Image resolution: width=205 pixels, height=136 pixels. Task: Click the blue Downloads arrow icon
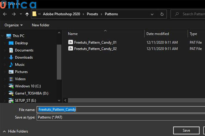click(x=11, y=57)
